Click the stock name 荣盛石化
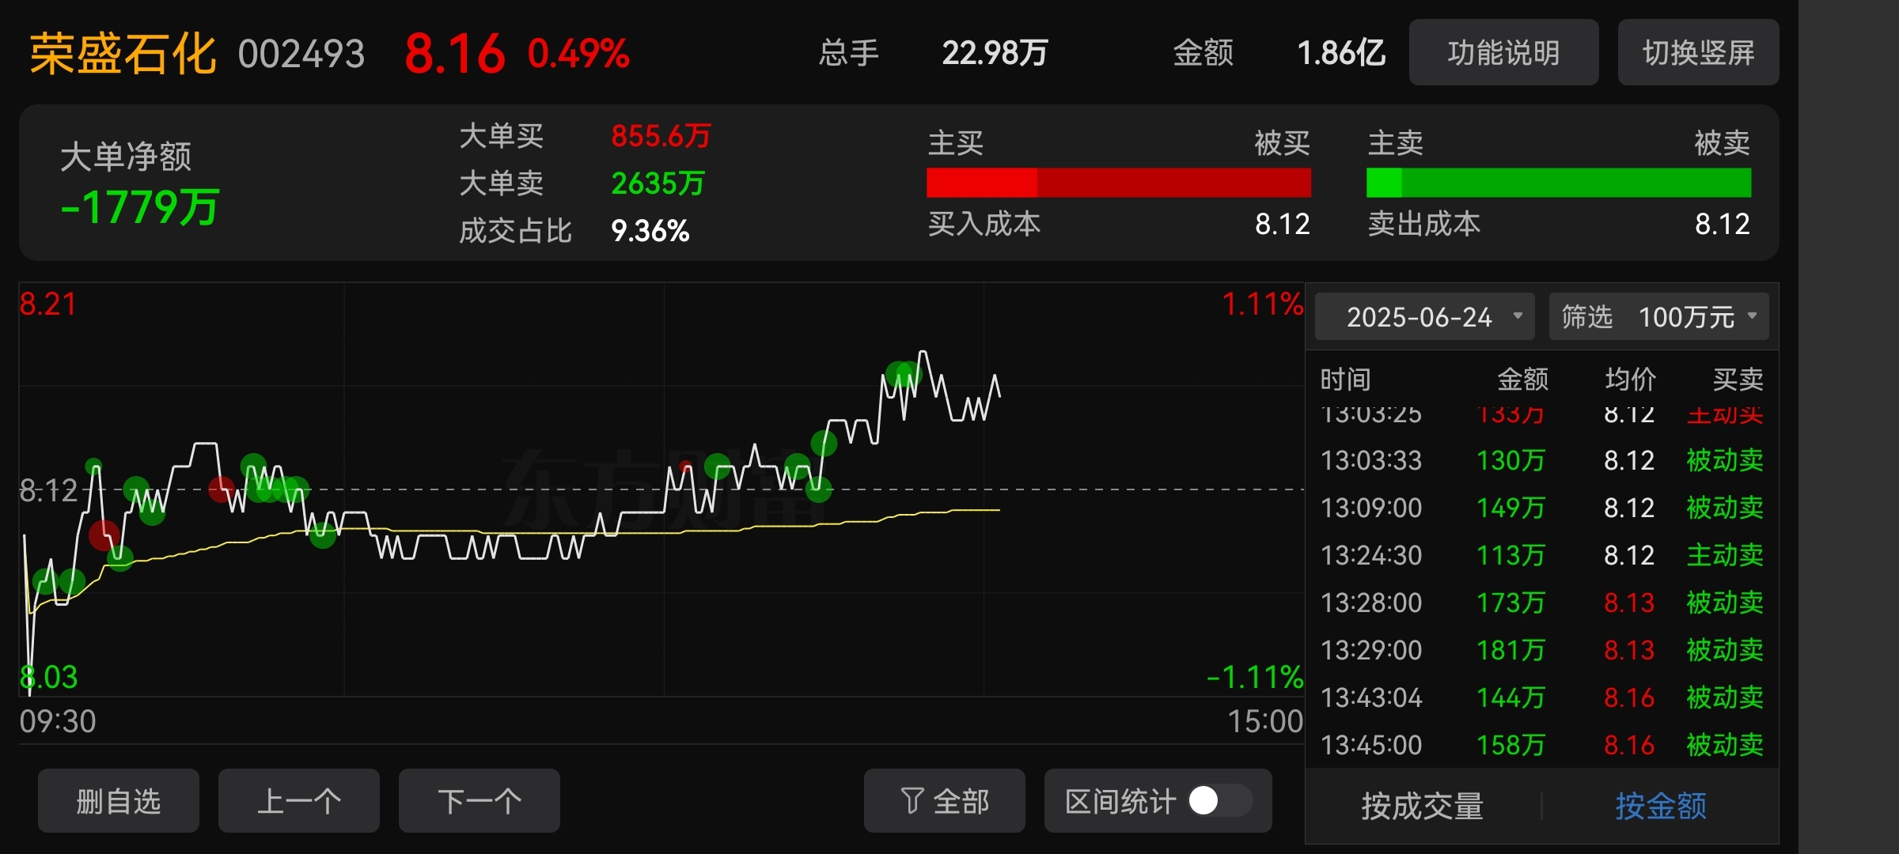This screenshot has width=1899, height=854. pos(123,54)
